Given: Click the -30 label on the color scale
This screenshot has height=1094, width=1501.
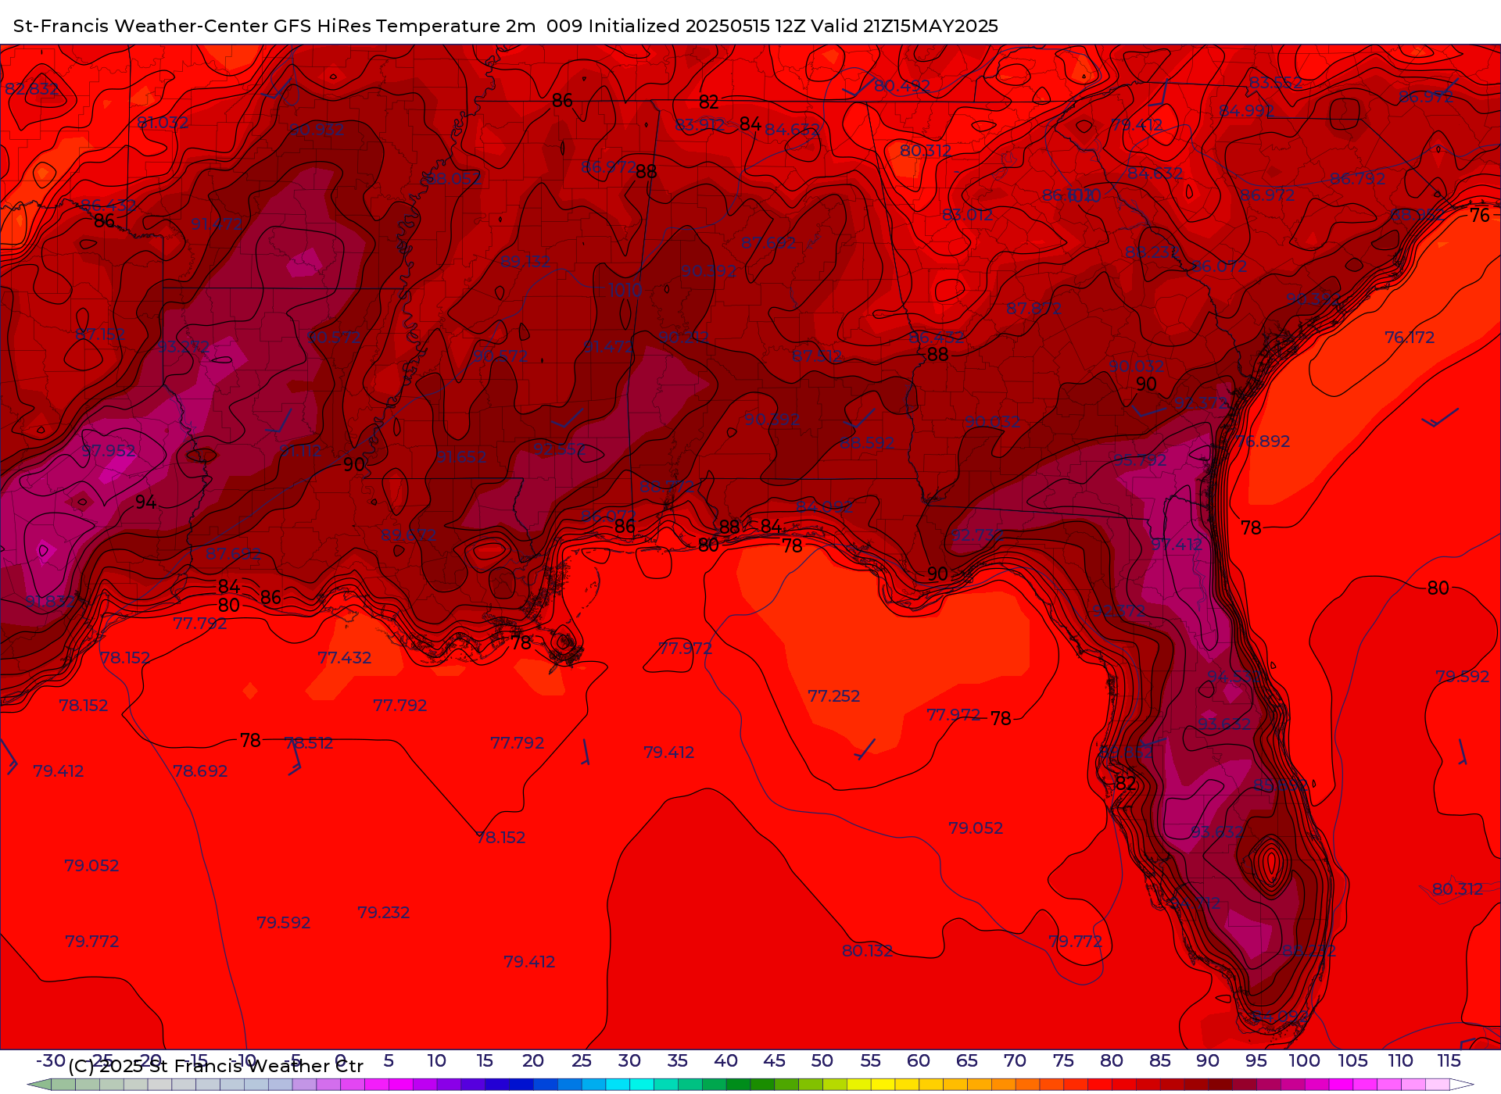Looking at the screenshot, I should 51,1060.
